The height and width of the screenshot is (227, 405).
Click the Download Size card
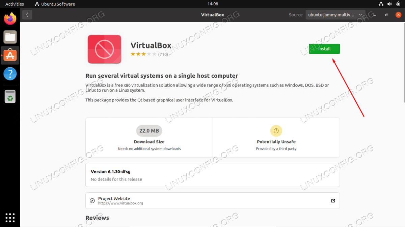pyautogui.click(x=149, y=137)
